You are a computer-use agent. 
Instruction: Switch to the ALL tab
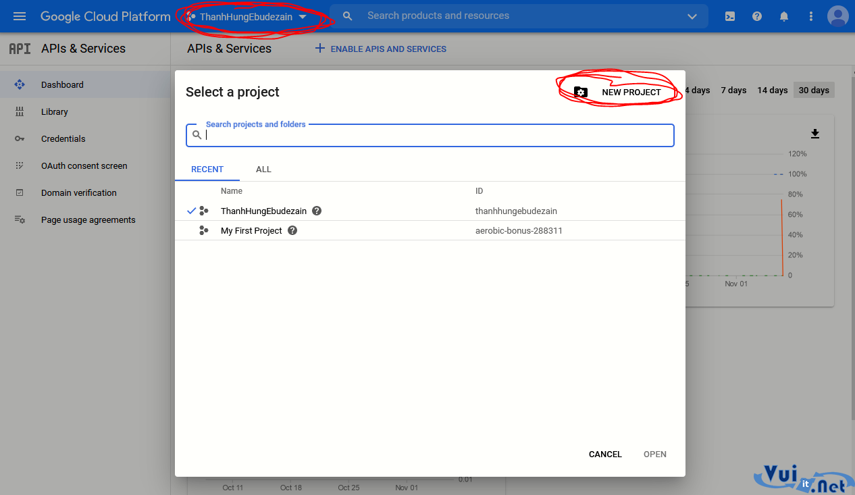point(263,170)
